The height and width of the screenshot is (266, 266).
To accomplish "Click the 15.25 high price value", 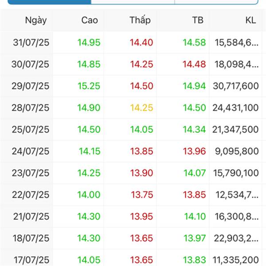I will coord(89,86).
